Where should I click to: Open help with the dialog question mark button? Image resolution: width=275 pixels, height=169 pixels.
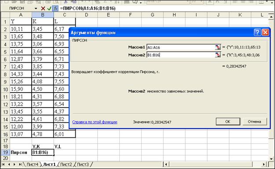(257, 32)
